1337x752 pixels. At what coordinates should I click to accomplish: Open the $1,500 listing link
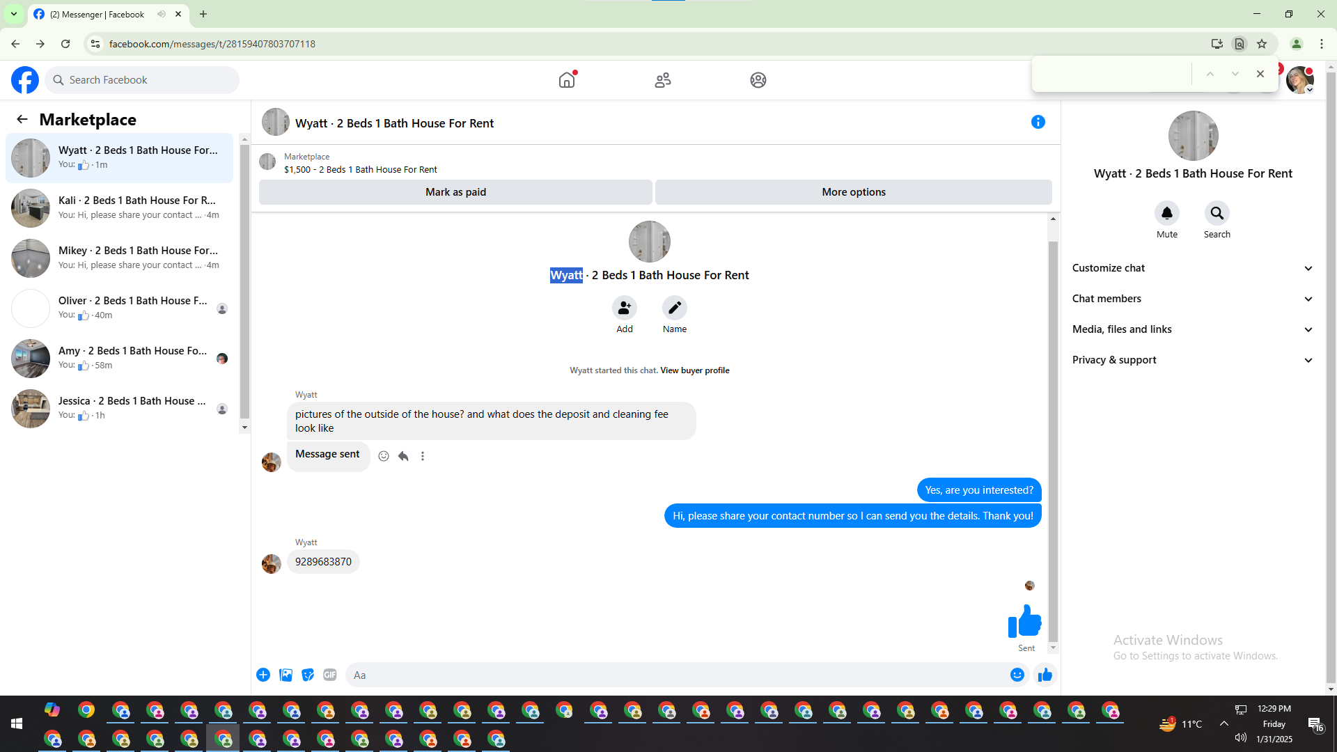click(361, 170)
